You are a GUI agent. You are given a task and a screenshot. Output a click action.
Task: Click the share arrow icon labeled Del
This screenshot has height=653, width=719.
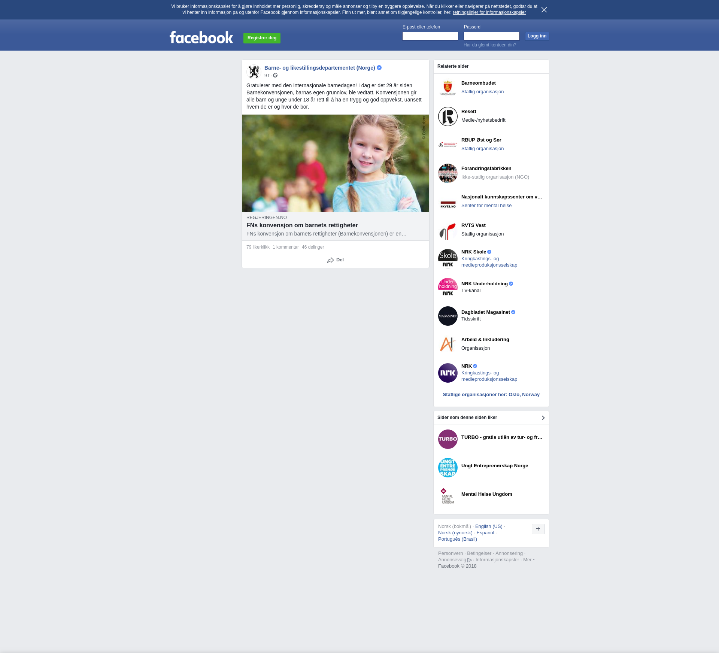(x=330, y=260)
